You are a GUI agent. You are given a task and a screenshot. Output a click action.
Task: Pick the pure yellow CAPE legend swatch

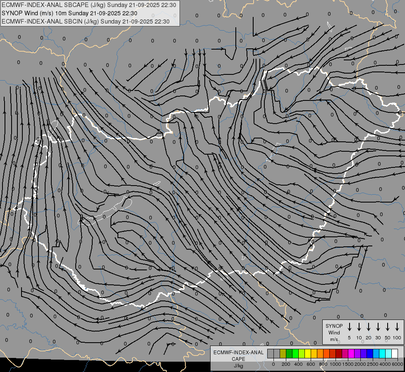pos(308,353)
